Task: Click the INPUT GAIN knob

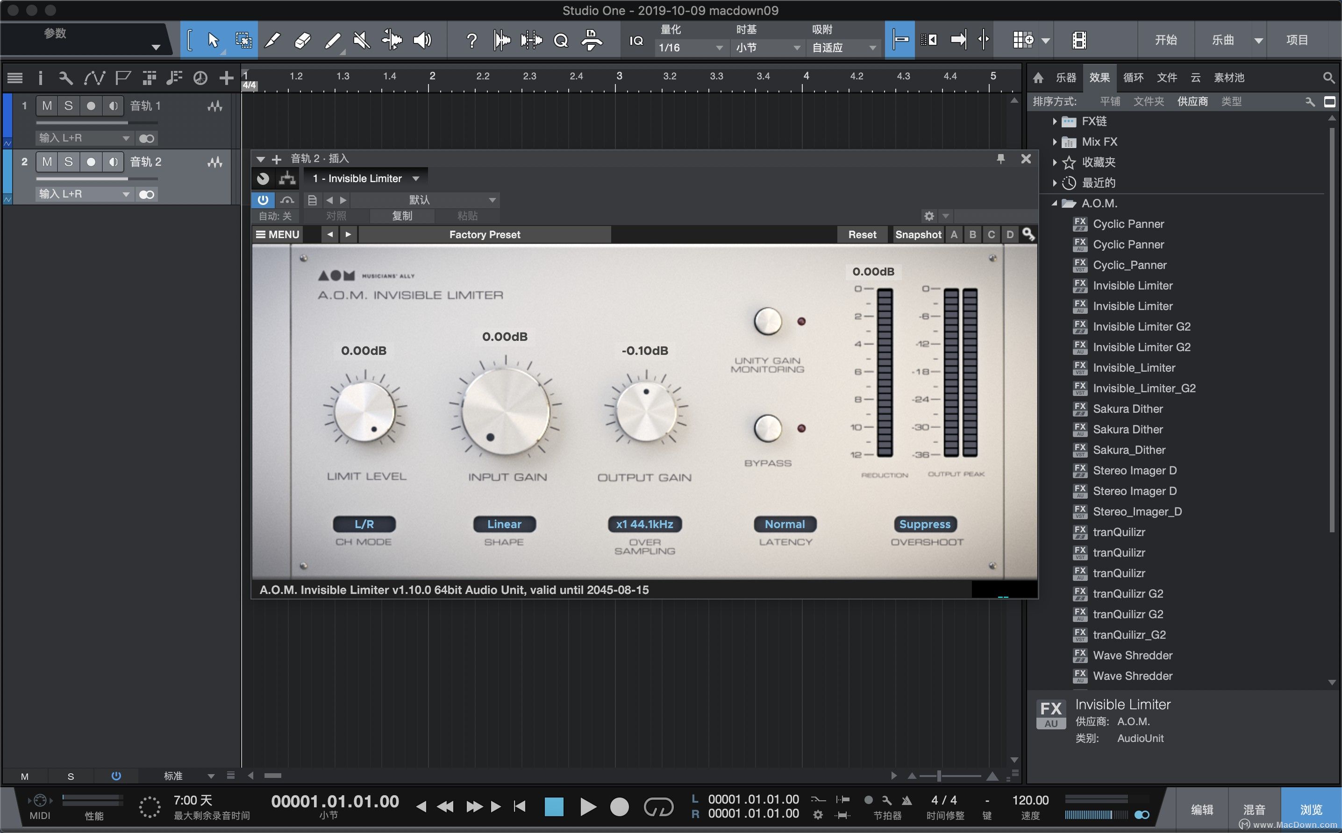Action: [x=506, y=411]
